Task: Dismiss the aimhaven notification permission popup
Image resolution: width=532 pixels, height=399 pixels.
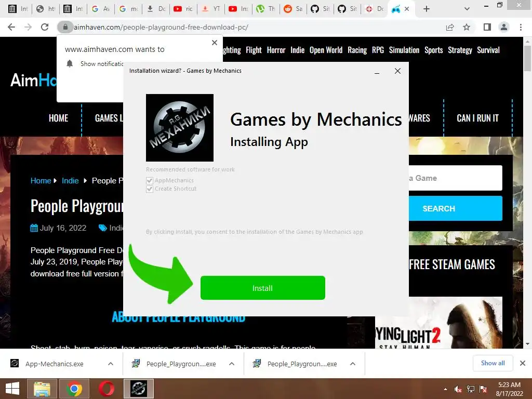Action: click(215, 43)
